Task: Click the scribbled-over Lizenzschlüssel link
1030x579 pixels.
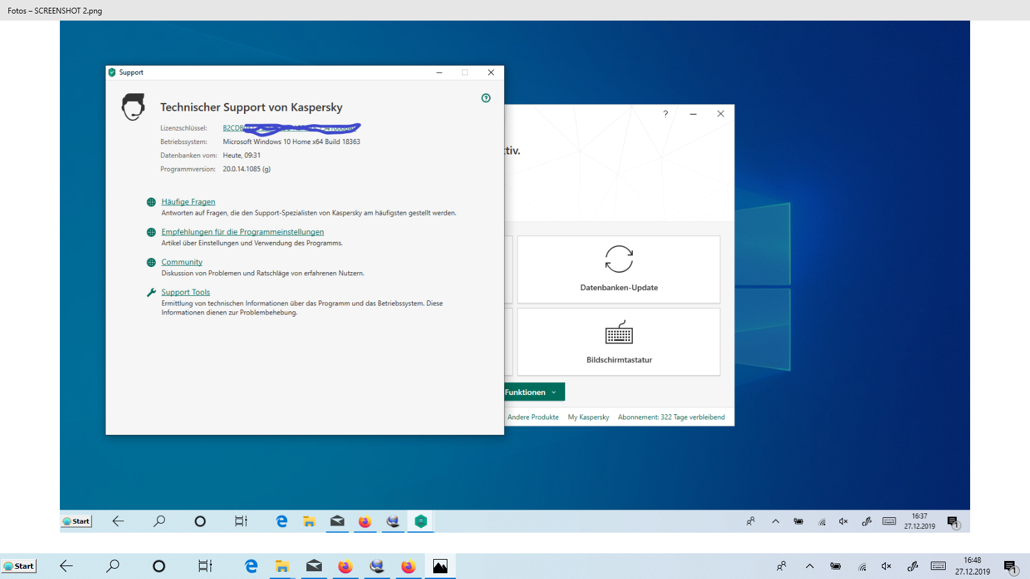Action: (291, 128)
